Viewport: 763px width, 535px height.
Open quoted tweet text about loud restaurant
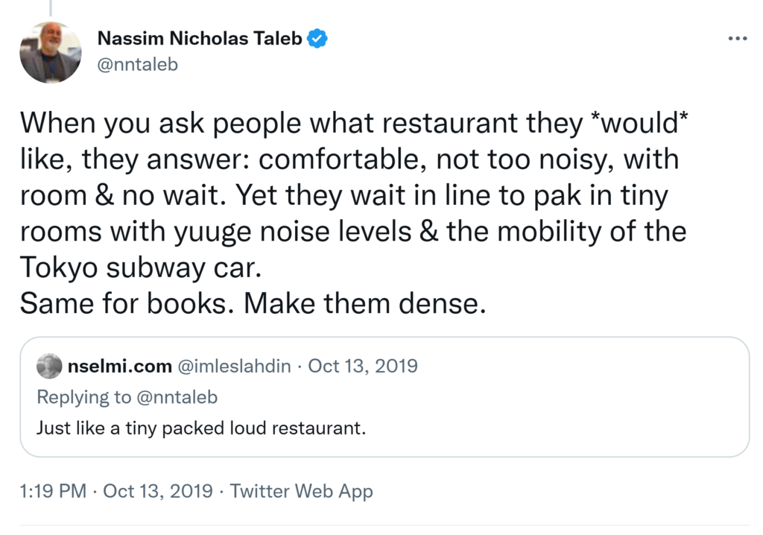tap(201, 429)
